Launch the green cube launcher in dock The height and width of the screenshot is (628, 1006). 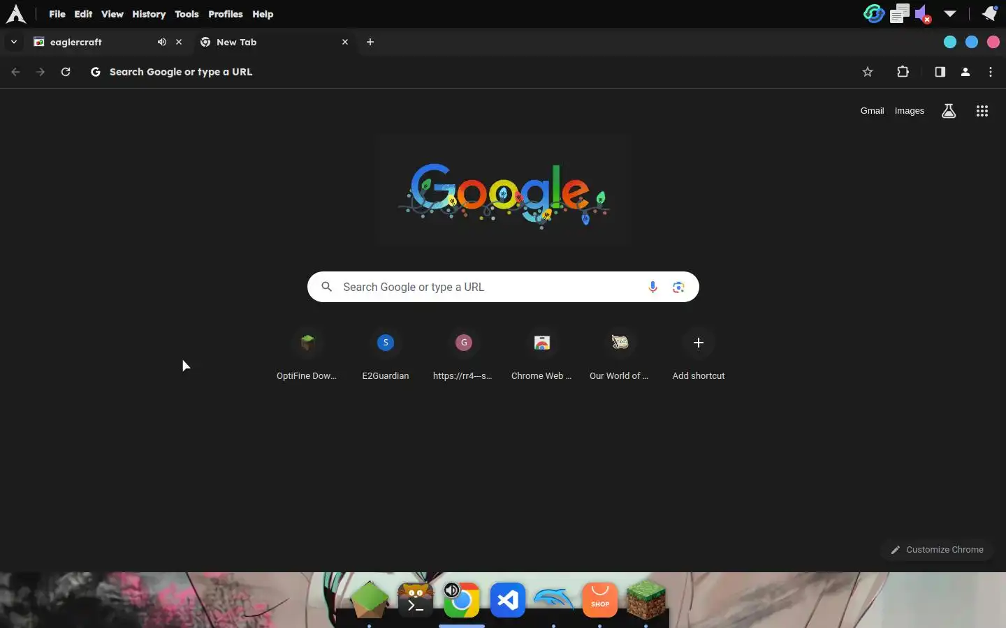pyautogui.click(x=370, y=599)
